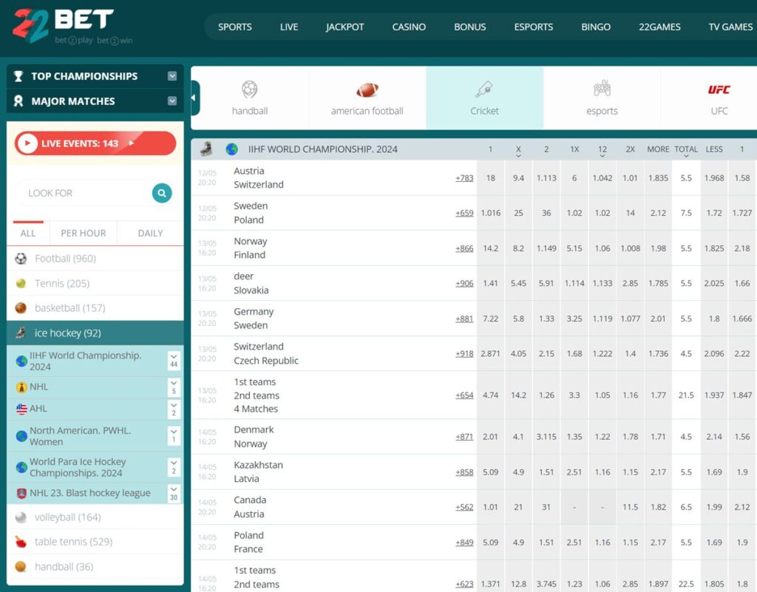757x592 pixels.
Task: Click the Major Matches medal icon
Action: click(x=18, y=101)
